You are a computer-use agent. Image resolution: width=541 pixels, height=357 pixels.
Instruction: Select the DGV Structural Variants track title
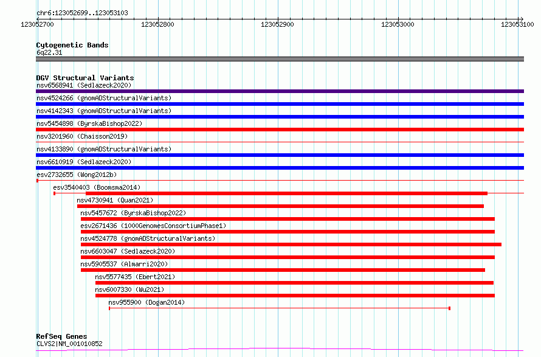85,78
